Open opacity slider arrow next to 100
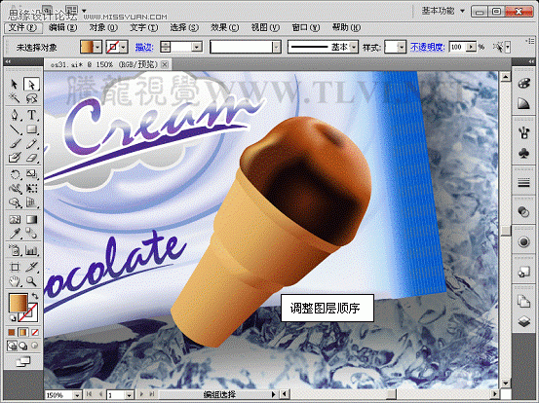 [x=472, y=47]
